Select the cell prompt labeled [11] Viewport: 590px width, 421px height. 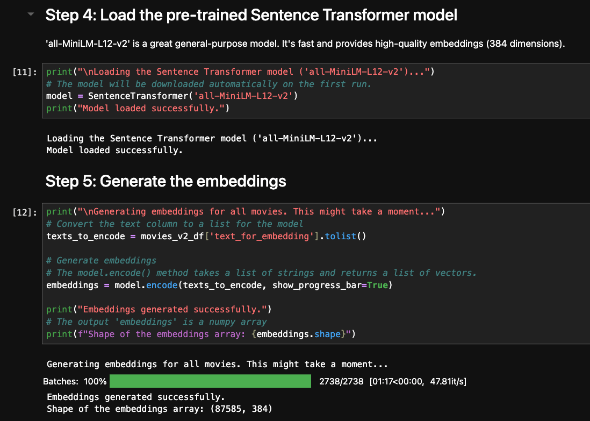tap(24, 72)
